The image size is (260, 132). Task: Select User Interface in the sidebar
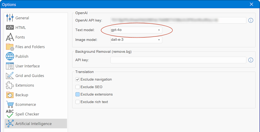pos(36,66)
